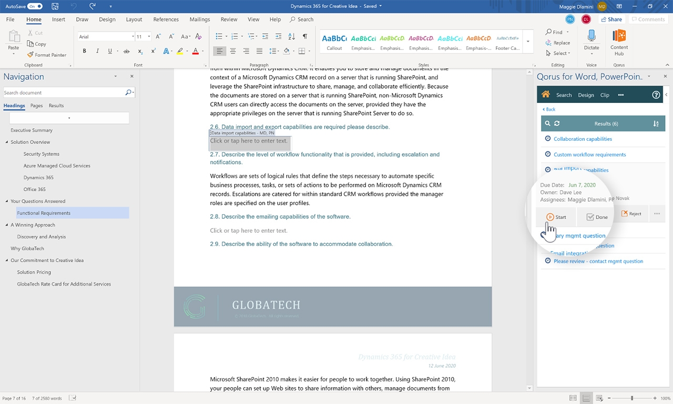Align the paragraph to the right

tap(246, 51)
